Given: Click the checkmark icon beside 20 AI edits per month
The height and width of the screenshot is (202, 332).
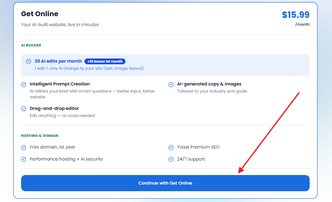Looking at the screenshot, I should 29,61.
